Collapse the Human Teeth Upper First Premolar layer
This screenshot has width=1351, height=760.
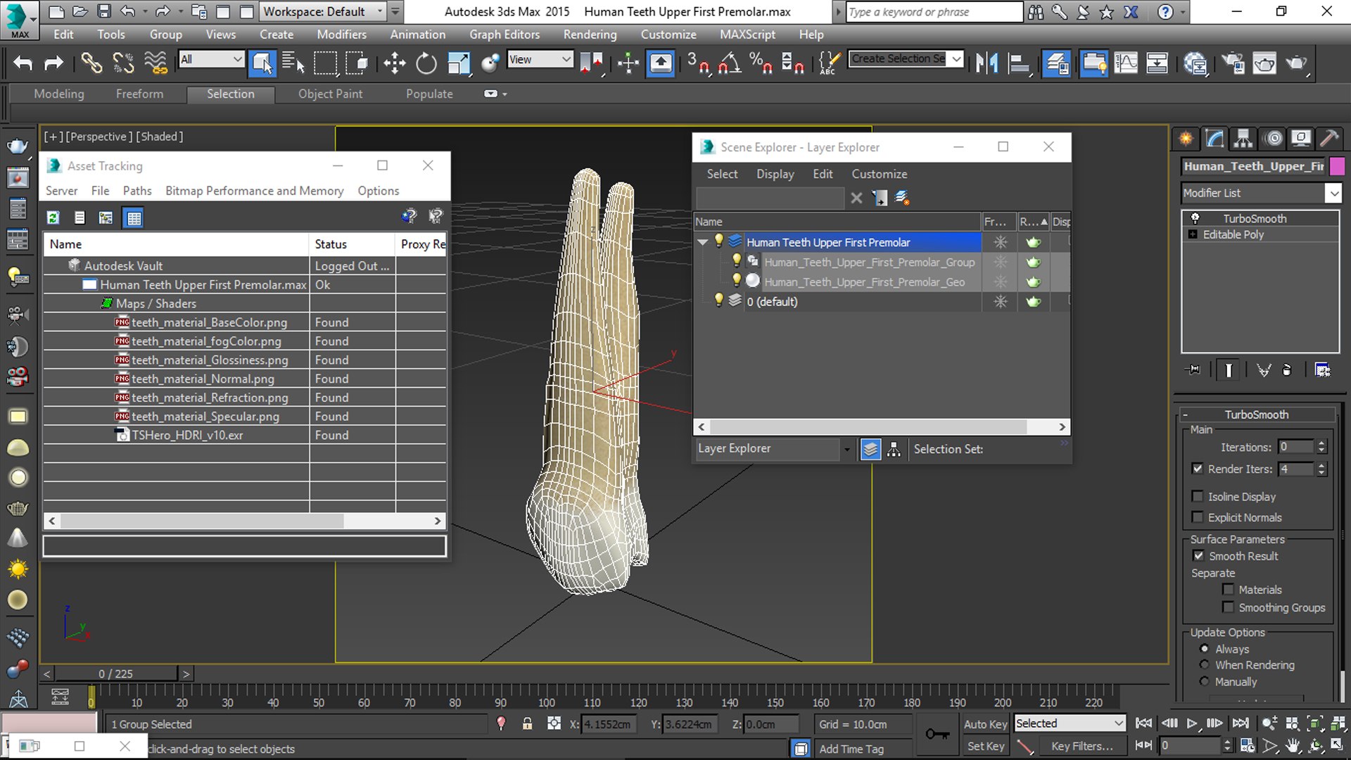[x=702, y=242]
